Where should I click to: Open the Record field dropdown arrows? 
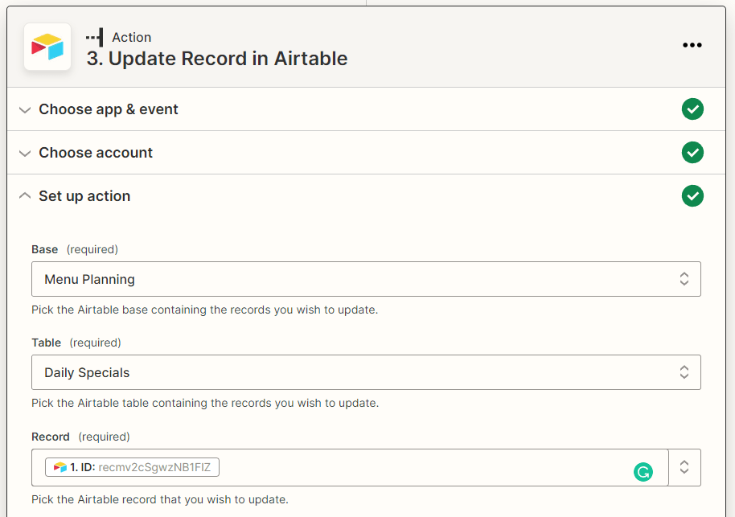[684, 467]
